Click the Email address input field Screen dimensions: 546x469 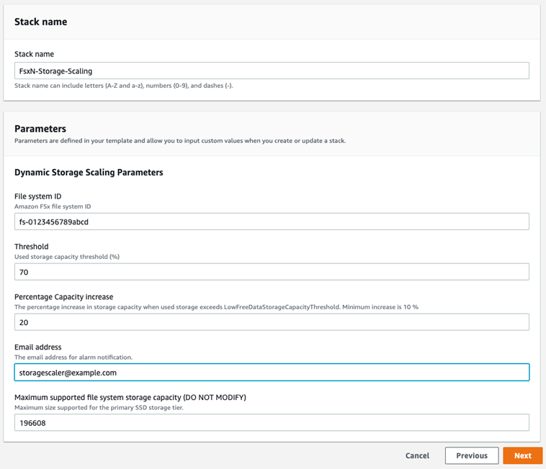click(x=272, y=372)
